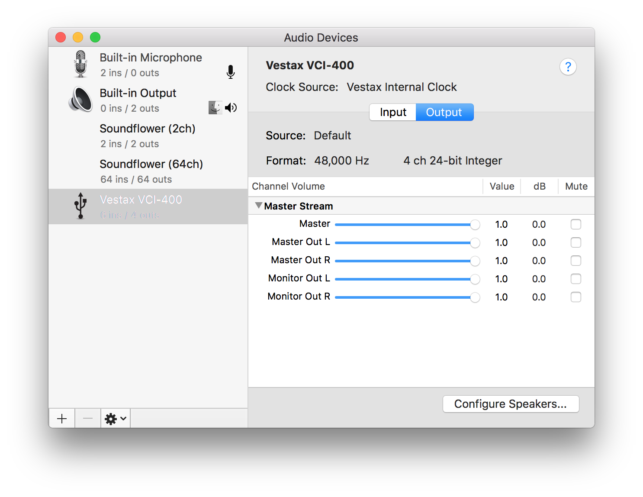Mute the Master channel
Image resolution: width=643 pixels, height=497 pixels.
point(576,224)
